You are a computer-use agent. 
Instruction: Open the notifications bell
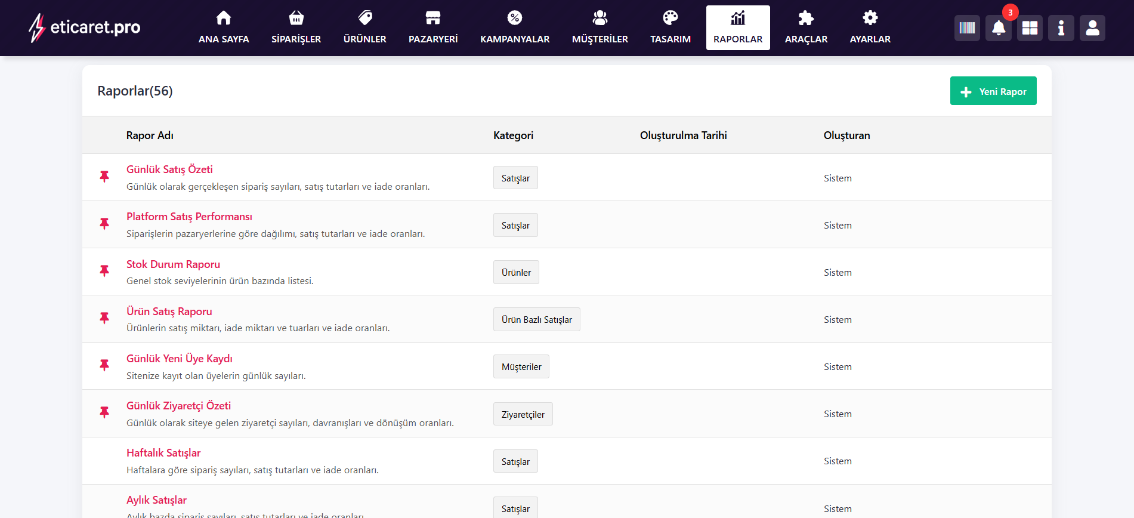(x=998, y=28)
